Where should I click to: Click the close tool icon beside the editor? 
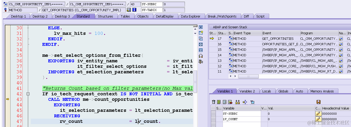pyautogui.click(x=201, y=27)
